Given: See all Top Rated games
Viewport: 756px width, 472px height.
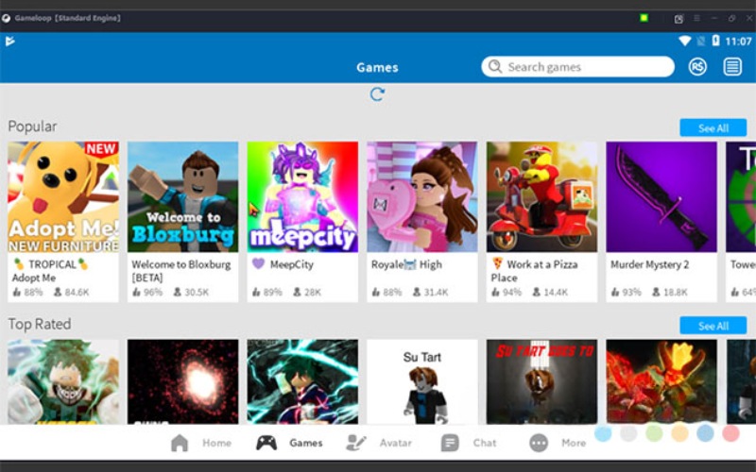Looking at the screenshot, I should pos(713,326).
